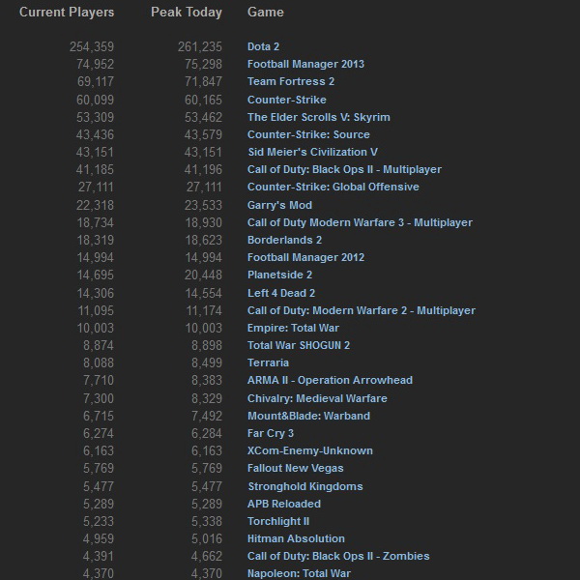Open the Left 4 Dead 2 link

[x=281, y=293]
